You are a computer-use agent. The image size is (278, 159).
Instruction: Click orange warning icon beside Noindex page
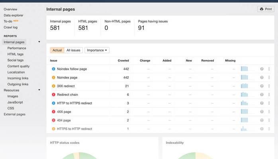point(53,78)
